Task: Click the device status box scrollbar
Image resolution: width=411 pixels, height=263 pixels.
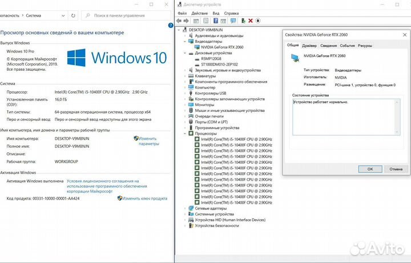Action: (x=397, y=117)
